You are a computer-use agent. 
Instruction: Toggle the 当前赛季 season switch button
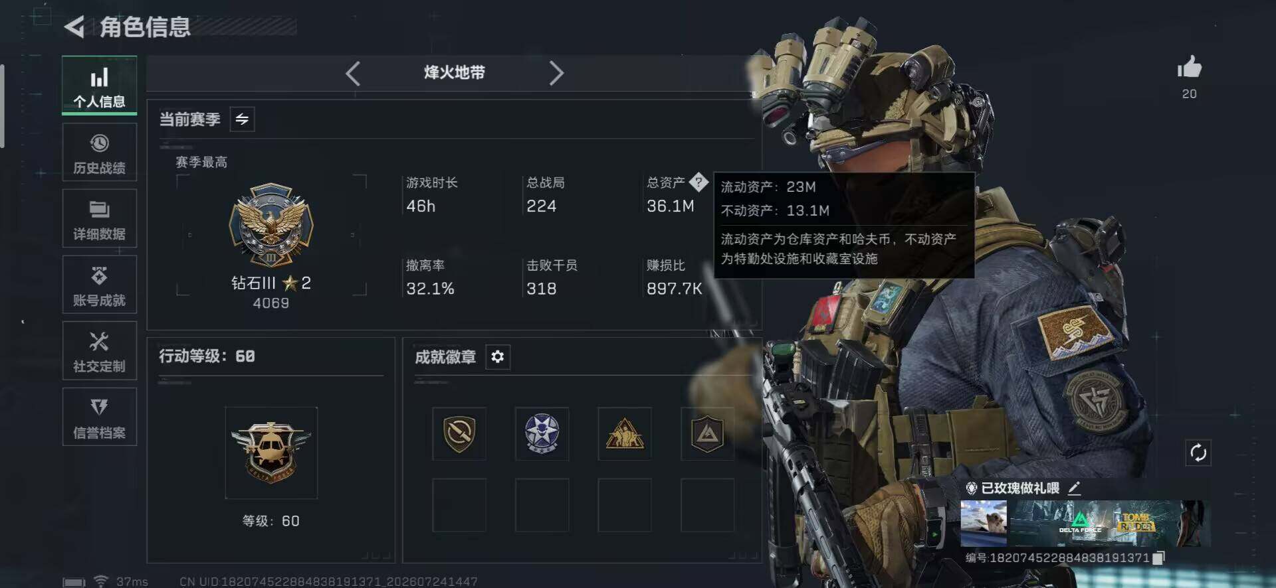(242, 119)
